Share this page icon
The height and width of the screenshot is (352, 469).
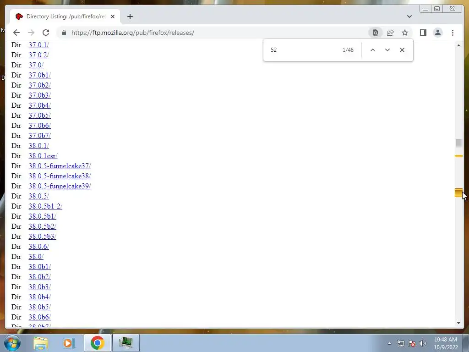(390, 33)
